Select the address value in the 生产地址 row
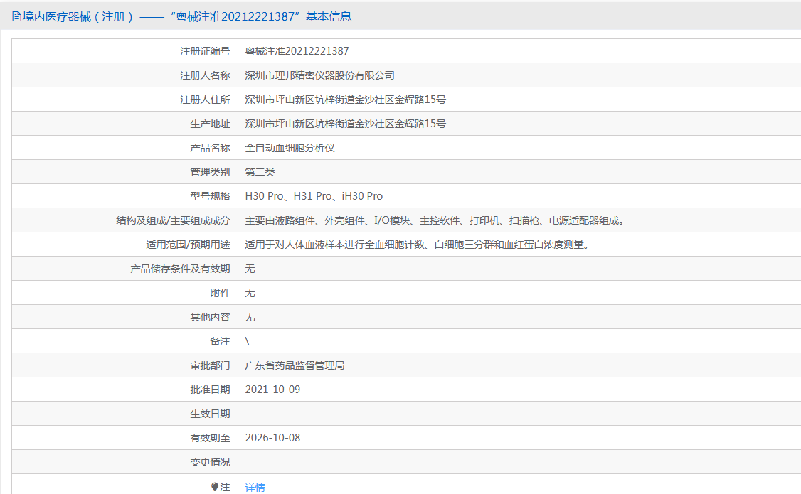The width and height of the screenshot is (801, 494). (345, 124)
